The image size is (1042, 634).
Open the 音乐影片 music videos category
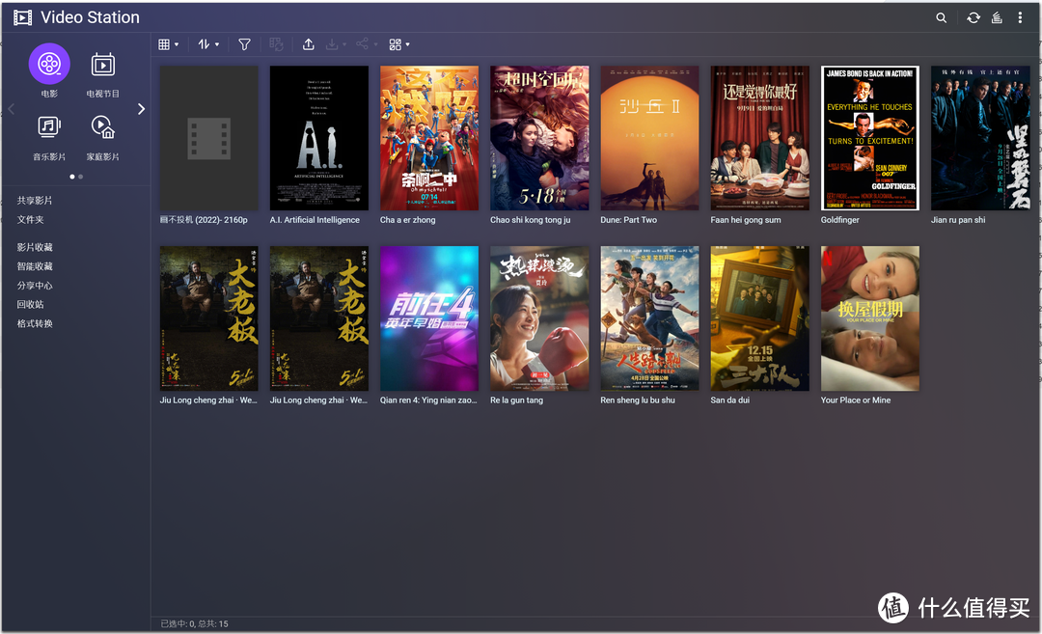pos(49,127)
